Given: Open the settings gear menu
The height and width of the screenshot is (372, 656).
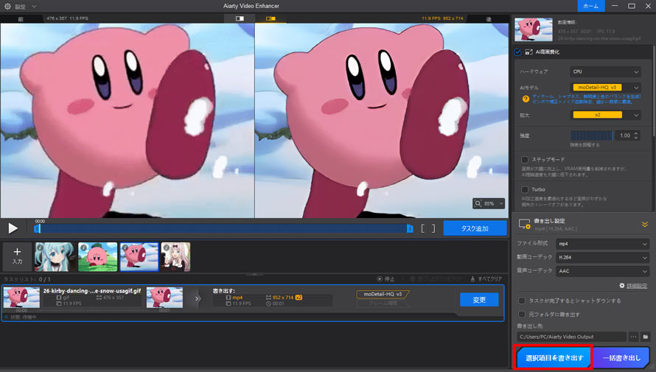Looking at the screenshot, I should tap(7, 7).
